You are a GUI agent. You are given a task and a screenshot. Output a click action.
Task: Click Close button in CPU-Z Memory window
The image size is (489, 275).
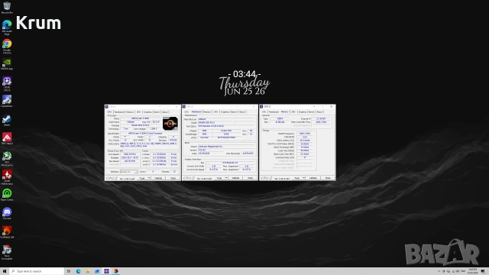point(328,178)
